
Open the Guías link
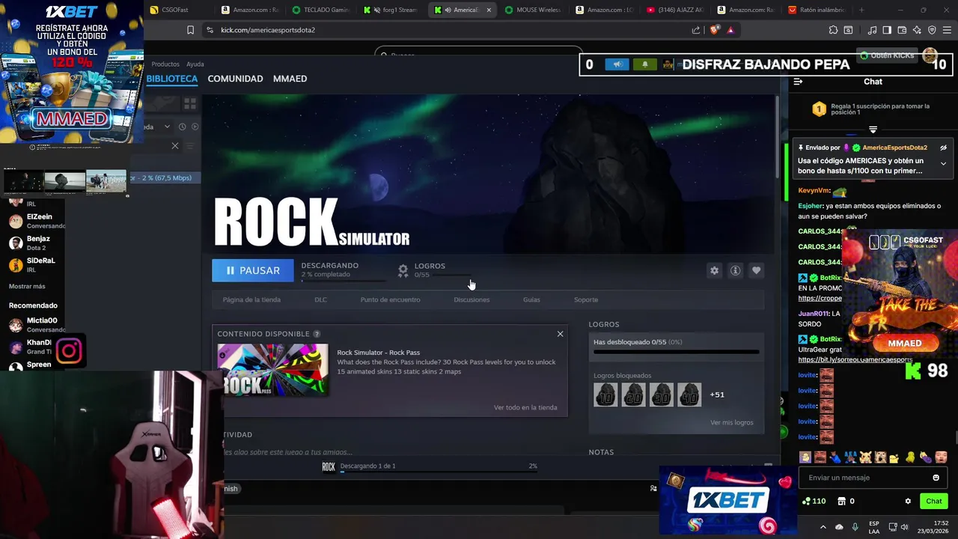coord(531,299)
